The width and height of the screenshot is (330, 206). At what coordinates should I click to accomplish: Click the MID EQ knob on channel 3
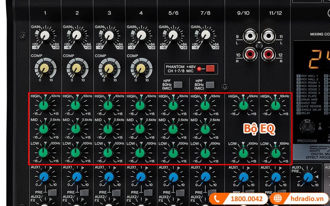[108, 129]
